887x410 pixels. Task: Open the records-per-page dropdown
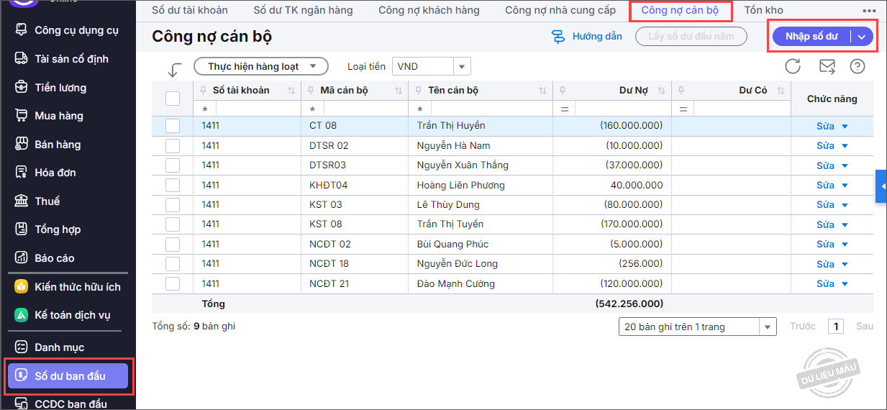tap(768, 327)
